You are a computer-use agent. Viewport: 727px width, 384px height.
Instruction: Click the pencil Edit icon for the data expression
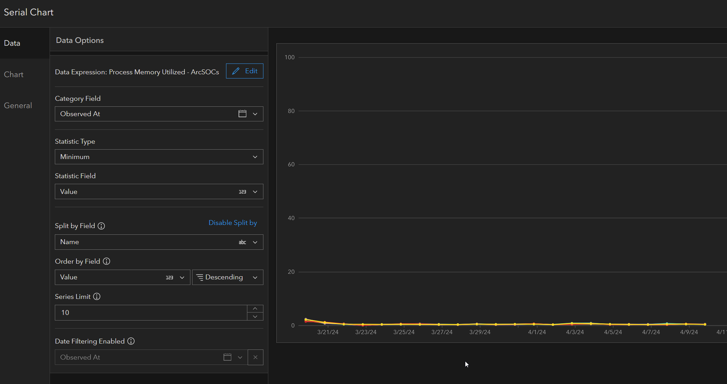(x=237, y=71)
